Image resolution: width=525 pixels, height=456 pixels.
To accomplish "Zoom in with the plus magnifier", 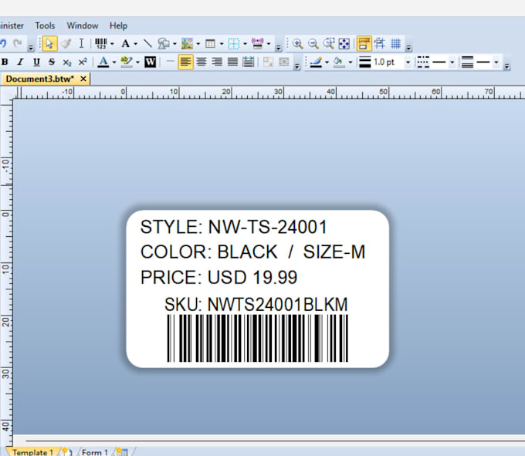I will 297,43.
